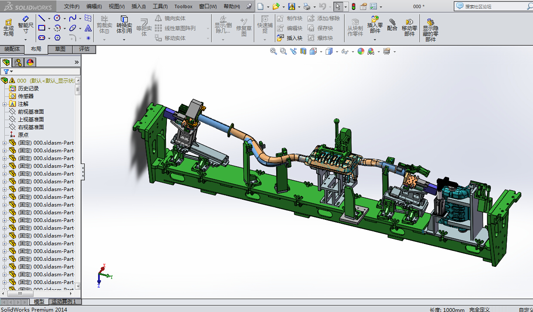Toggle the Hide/Show Items glasses icon
The width and height of the screenshot is (533, 312).
(x=344, y=51)
